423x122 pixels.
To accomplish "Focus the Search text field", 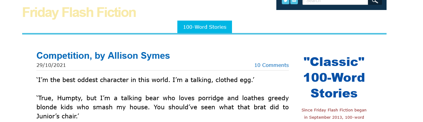I will tap(335, 2).
